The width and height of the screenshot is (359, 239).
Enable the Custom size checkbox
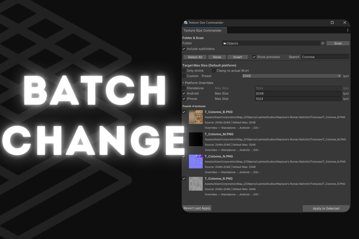click(x=184, y=76)
